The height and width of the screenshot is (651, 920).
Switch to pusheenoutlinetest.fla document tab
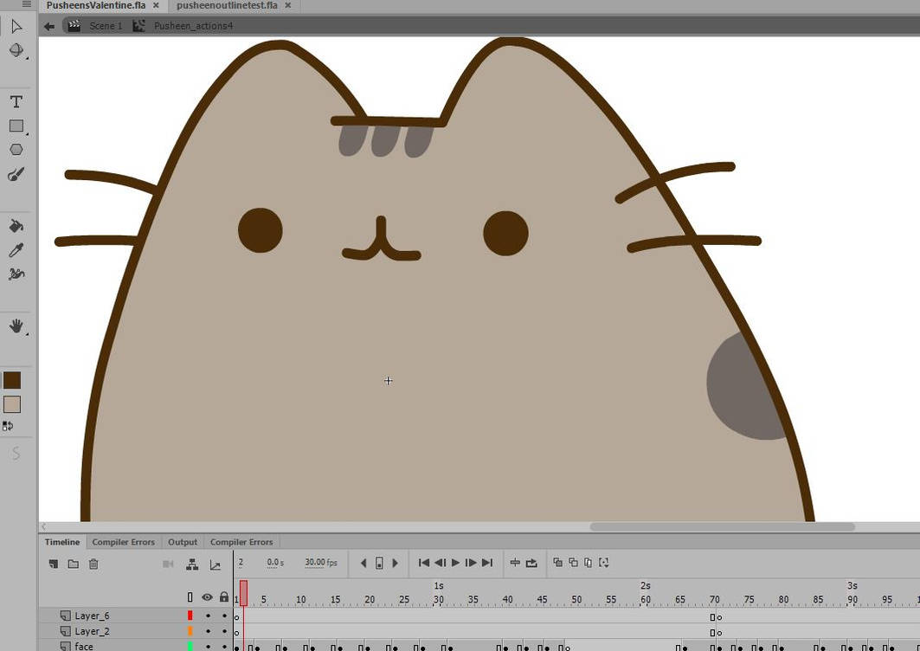[x=227, y=5]
